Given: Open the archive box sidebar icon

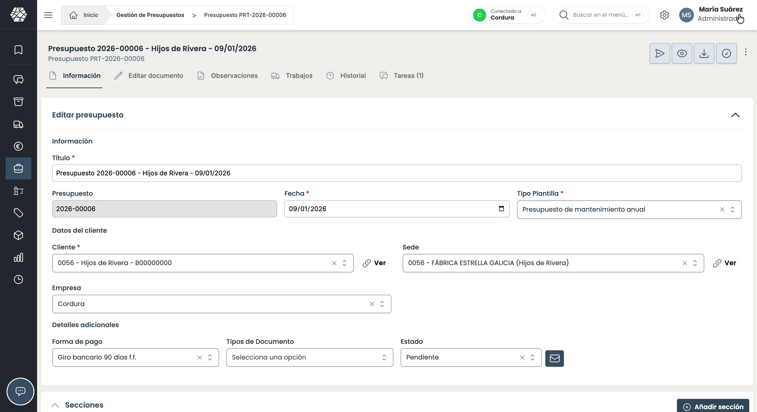Looking at the screenshot, I should click(19, 102).
